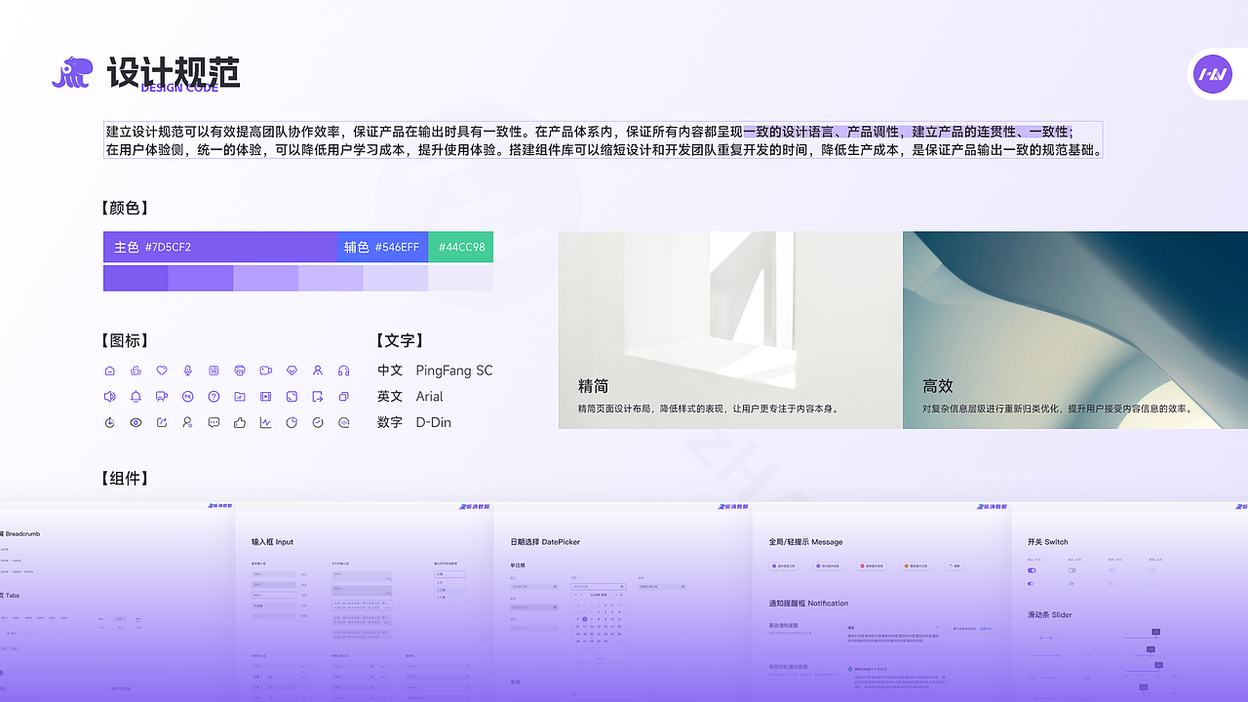Turn on the large gray off switch
Viewport: 1248px width, 702px height.
tap(1072, 570)
